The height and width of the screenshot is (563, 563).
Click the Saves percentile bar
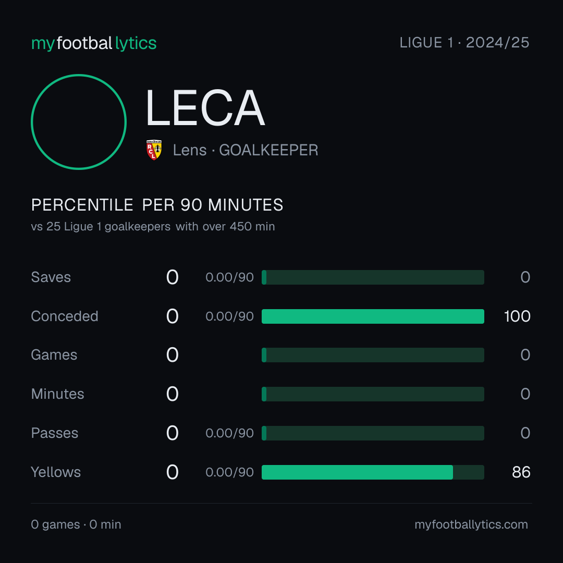pos(373,277)
